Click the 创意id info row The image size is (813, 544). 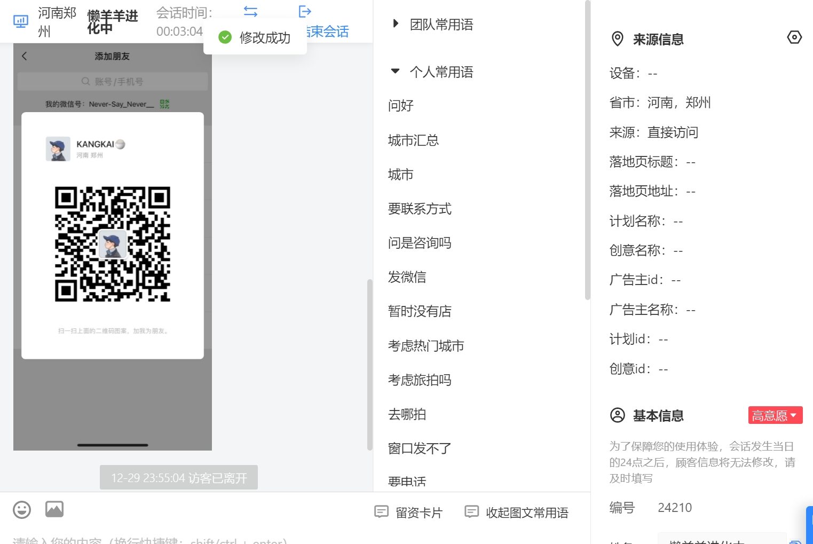[638, 369]
